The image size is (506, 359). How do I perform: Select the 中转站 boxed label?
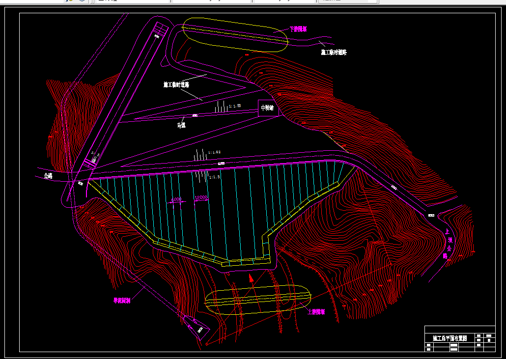pyautogui.click(x=268, y=108)
